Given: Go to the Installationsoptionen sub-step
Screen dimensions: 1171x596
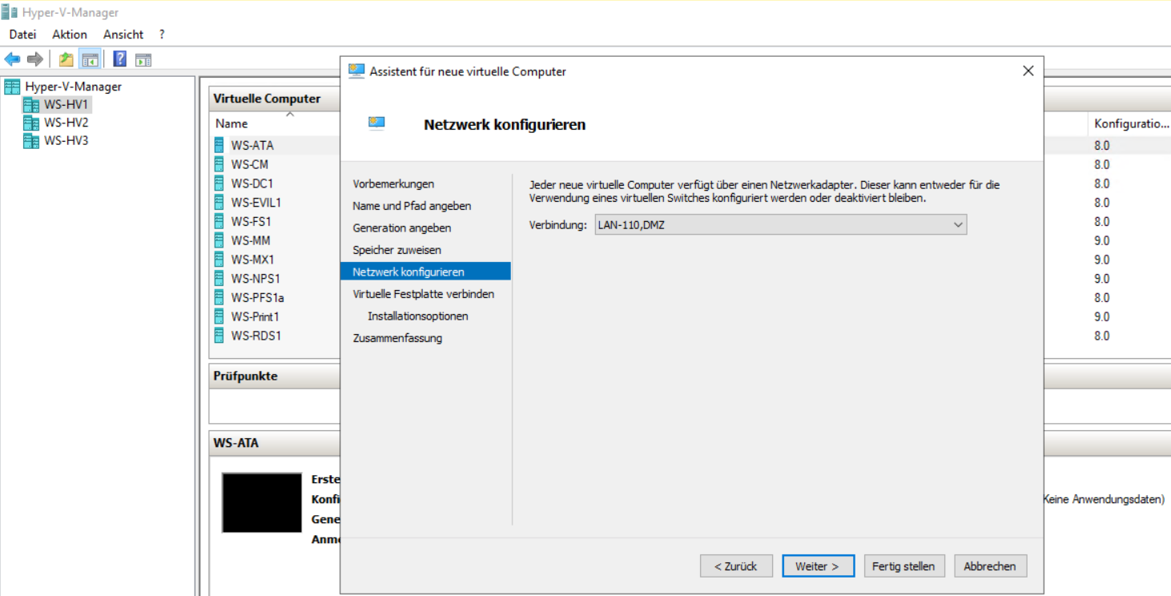Looking at the screenshot, I should tap(418, 316).
